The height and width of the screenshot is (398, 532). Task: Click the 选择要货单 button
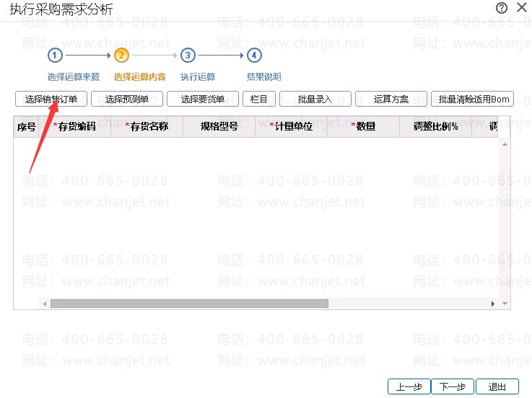tap(203, 99)
